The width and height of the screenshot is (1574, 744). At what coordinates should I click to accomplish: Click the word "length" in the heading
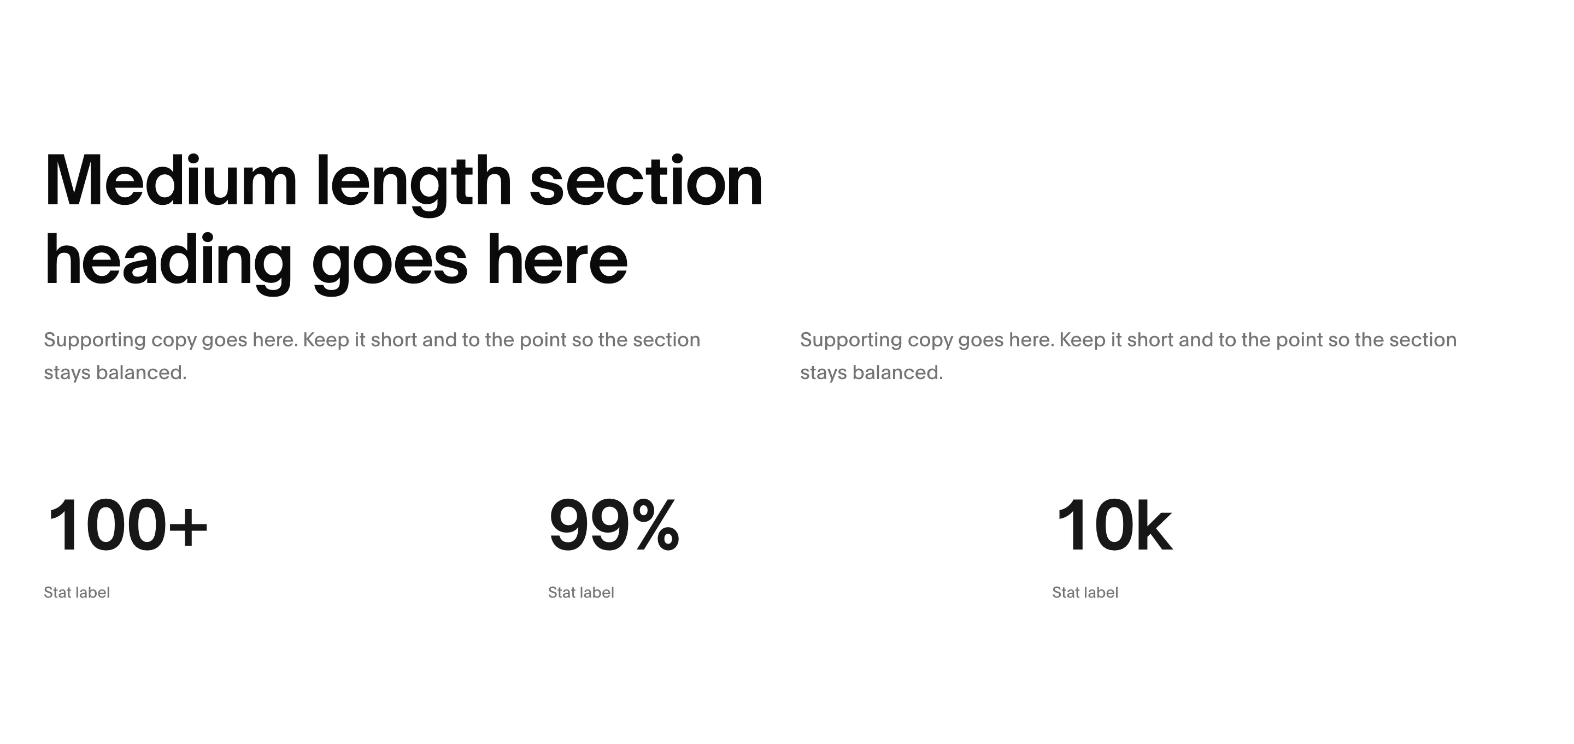point(414,184)
